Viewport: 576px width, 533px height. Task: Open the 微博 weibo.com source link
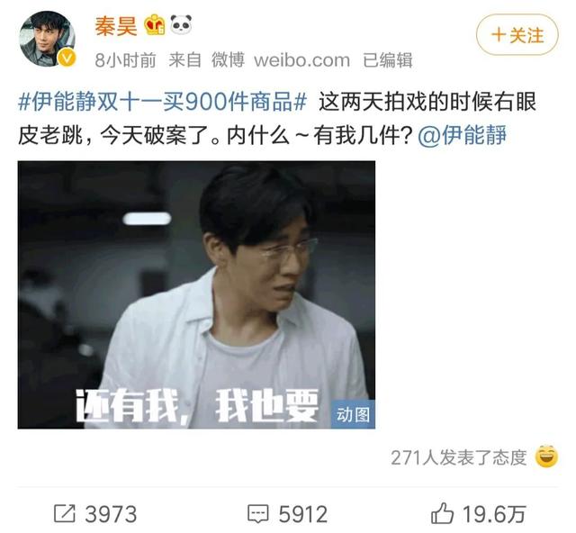click(280, 60)
